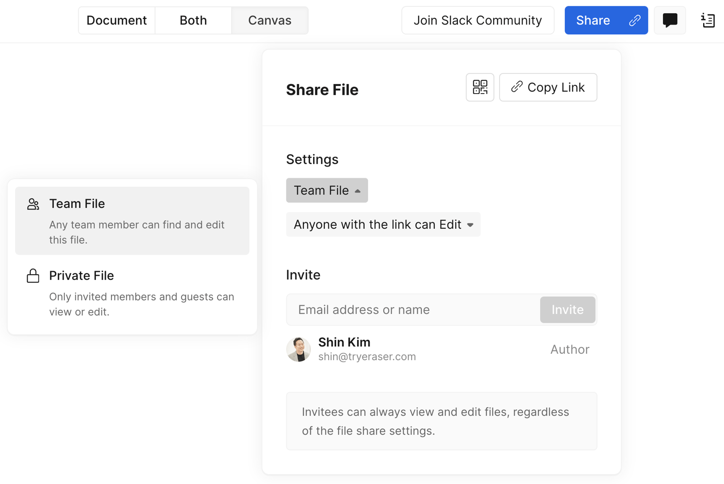This screenshot has height=484, width=724.
Task: Open the comments speech bubble icon
Action: (670, 20)
